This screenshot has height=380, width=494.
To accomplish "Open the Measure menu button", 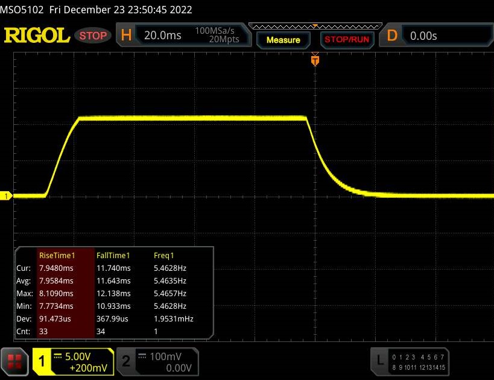I will click(283, 40).
